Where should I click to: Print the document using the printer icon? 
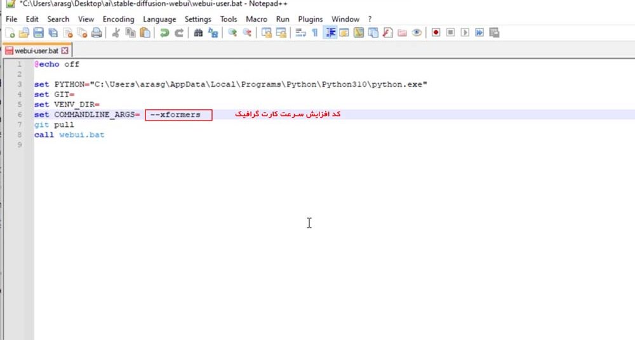click(x=97, y=33)
